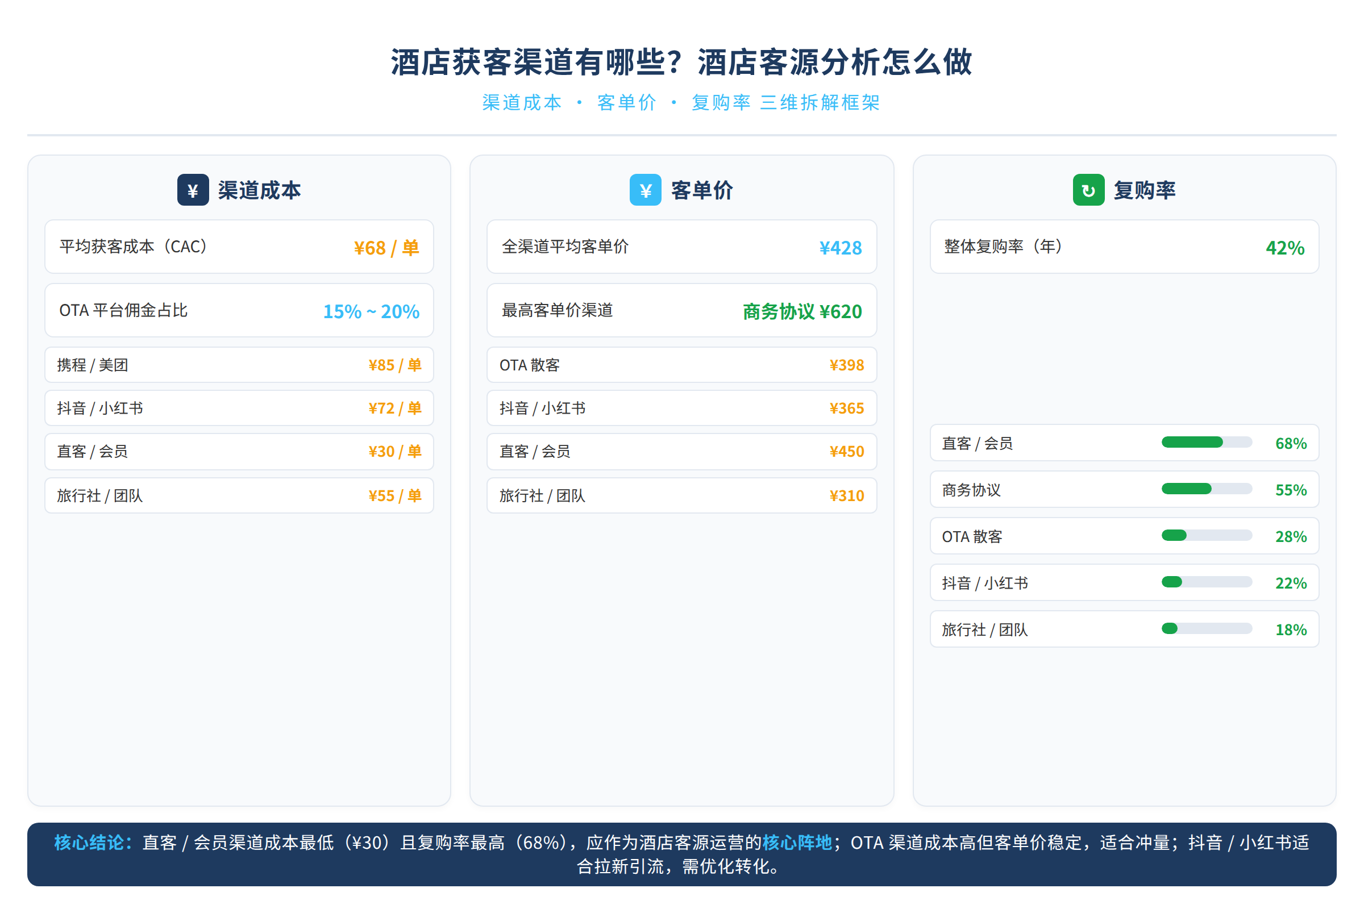Click the 55% repurchase percentage

(1291, 490)
